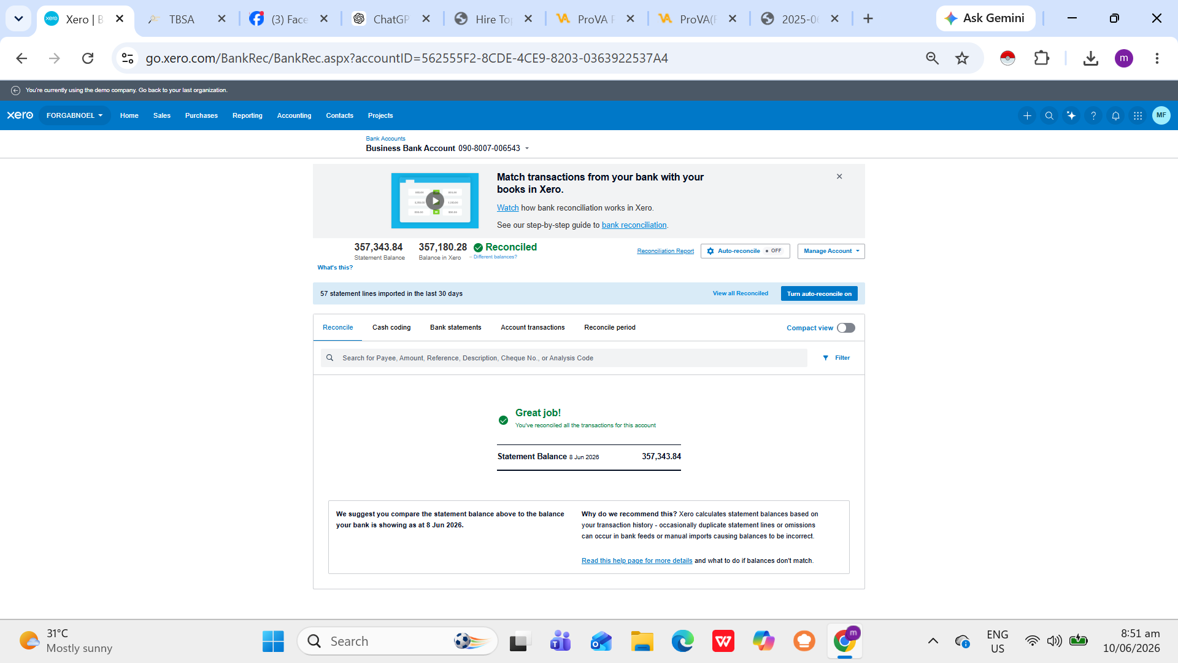This screenshot has height=663, width=1178.
Task: Open the Sales menu
Action: point(162,115)
